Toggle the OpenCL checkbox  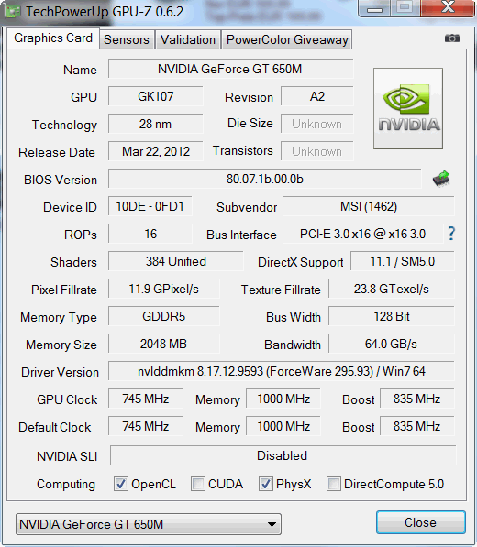(x=121, y=484)
